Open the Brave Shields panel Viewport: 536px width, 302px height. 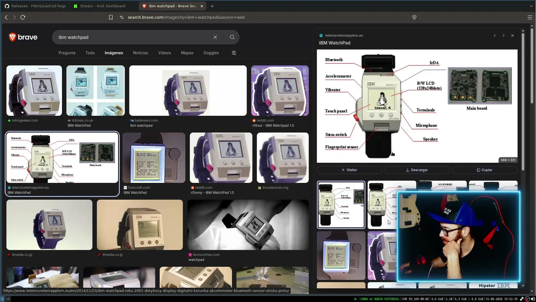[x=414, y=17]
